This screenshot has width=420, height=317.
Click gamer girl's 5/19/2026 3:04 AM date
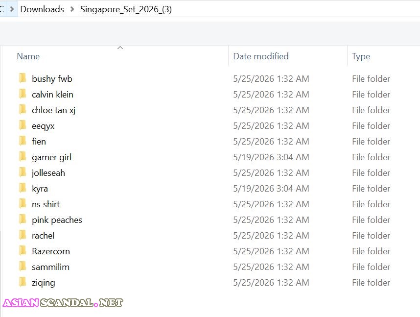pos(271,157)
